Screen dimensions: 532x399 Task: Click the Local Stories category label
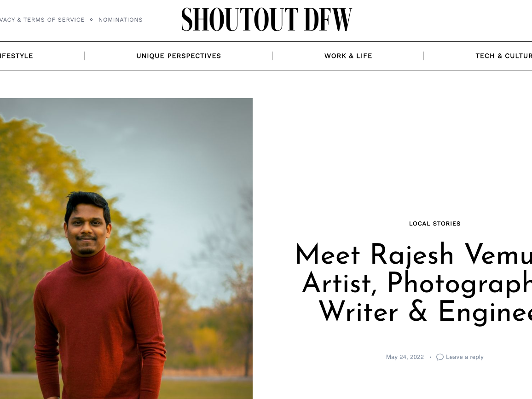click(x=434, y=224)
